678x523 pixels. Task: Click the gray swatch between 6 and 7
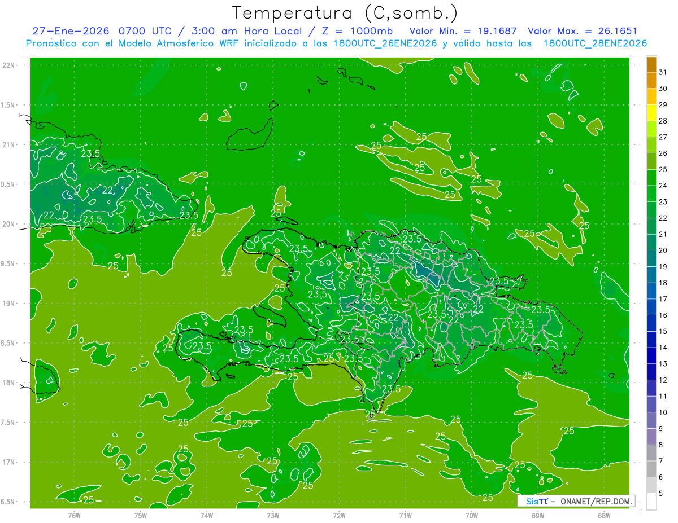coord(651,469)
